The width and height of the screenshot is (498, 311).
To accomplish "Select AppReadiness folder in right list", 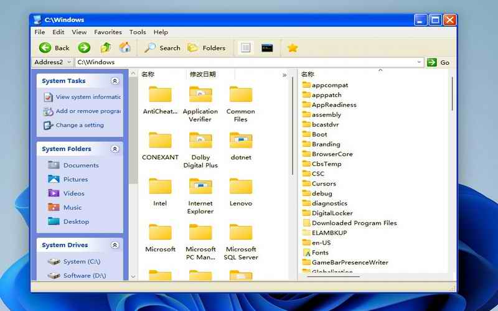I will (329, 104).
